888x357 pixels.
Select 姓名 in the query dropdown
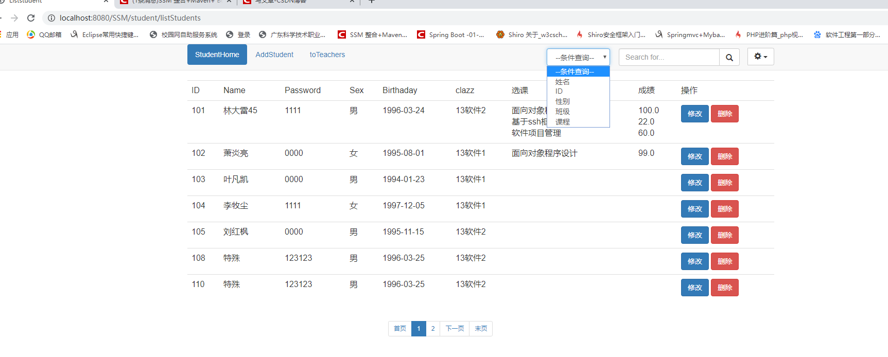[x=578, y=82]
